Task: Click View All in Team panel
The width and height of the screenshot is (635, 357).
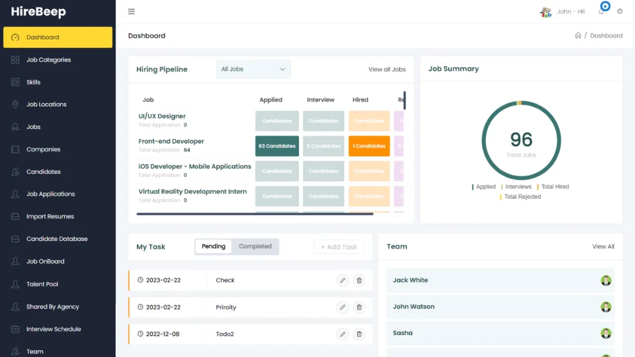Action: point(603,246)
